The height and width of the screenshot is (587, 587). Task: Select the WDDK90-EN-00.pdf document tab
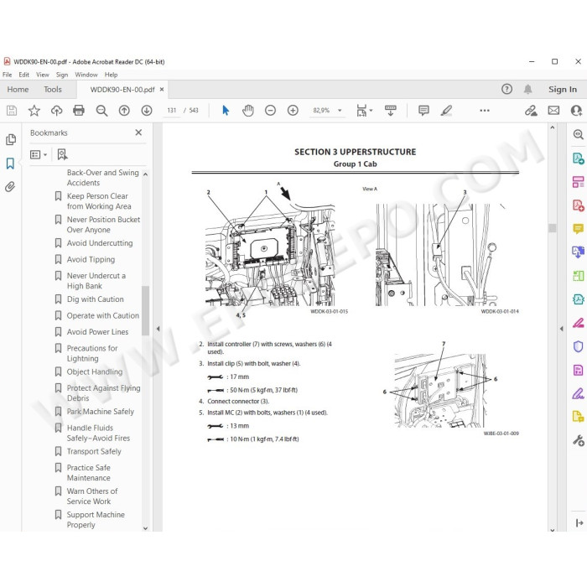122,90
